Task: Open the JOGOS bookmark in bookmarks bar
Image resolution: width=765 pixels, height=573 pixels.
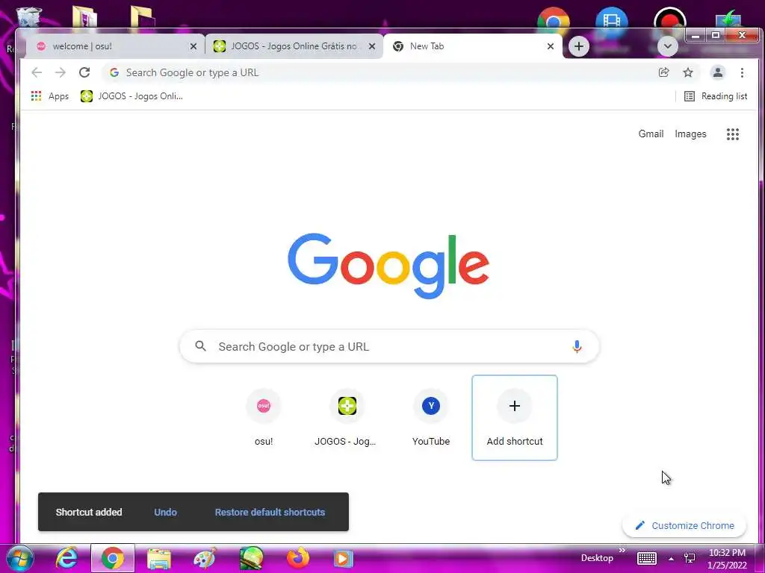Action: pos(131,96)
